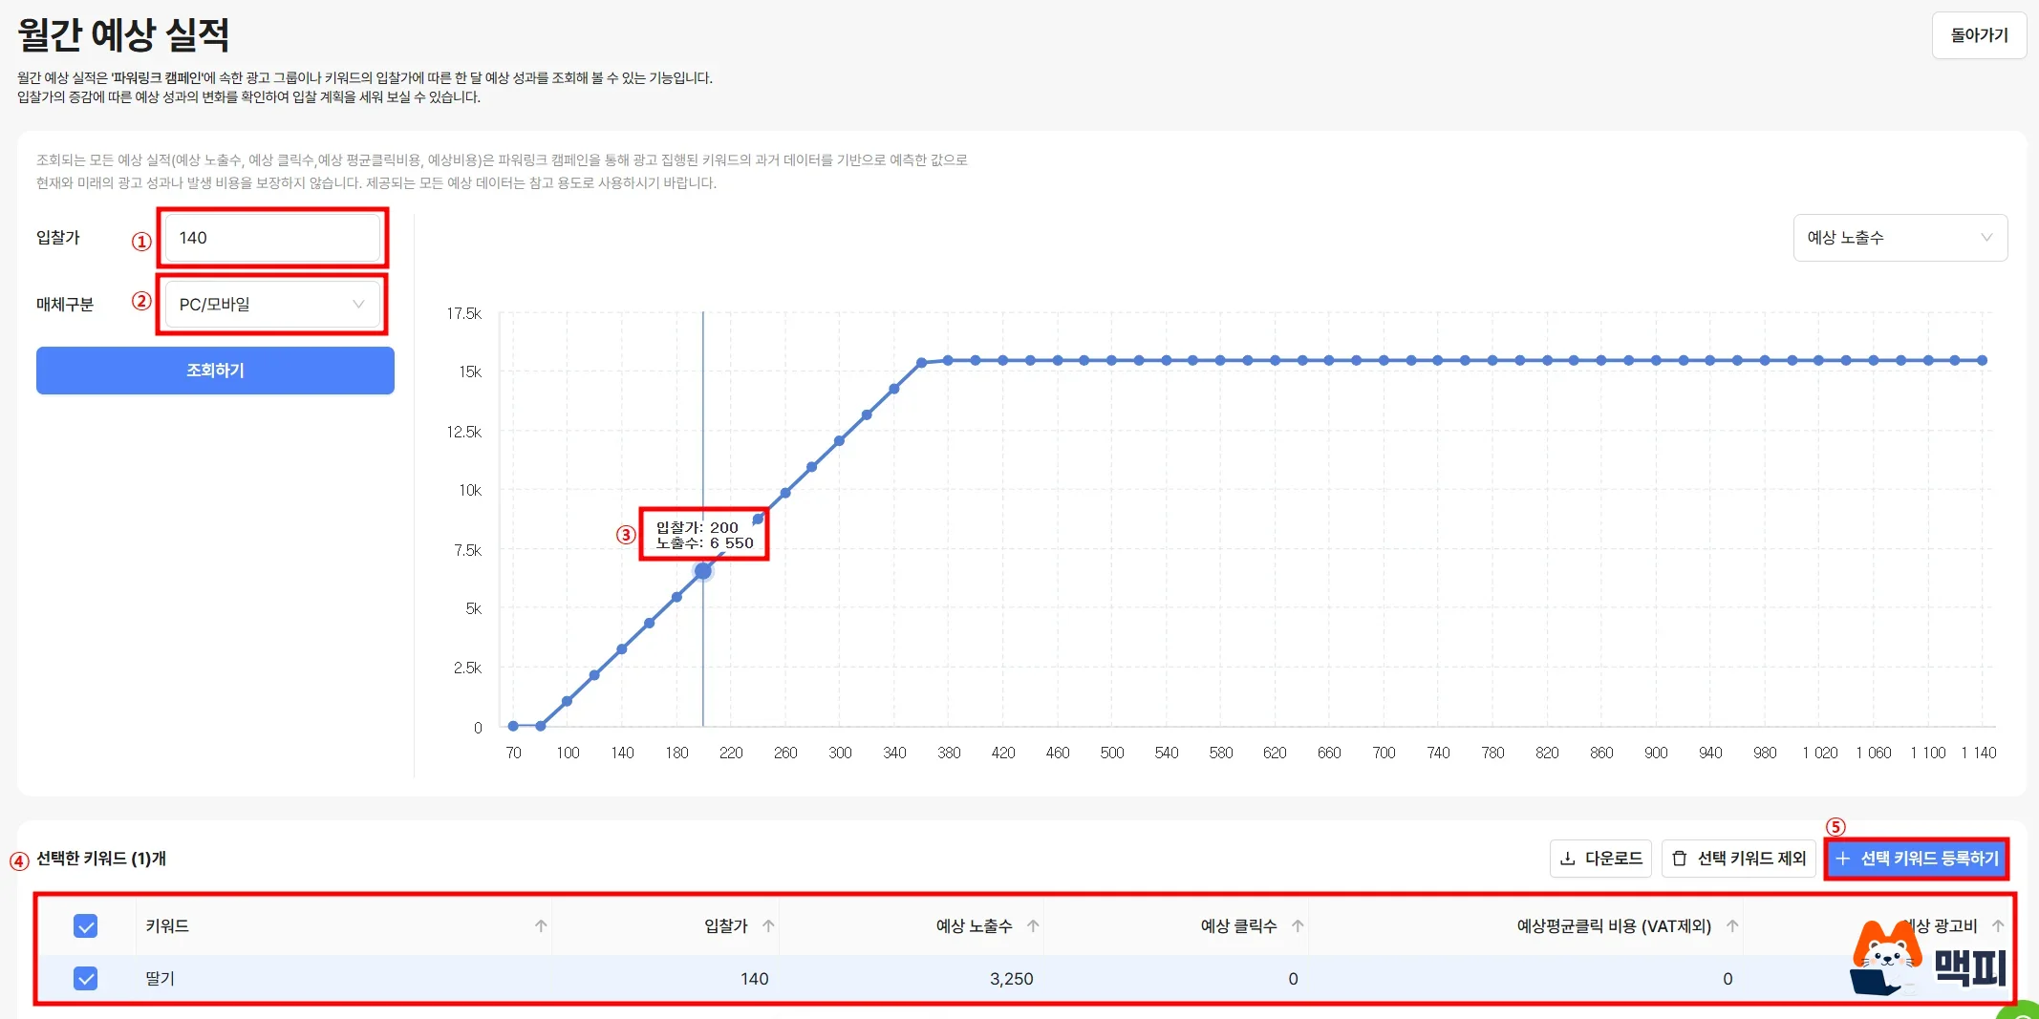The image size is (2039, 1019).
Task: Sort by 입찰가 column arrow icon
Action: 768,926
